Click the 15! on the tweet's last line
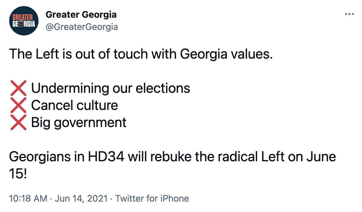This screenshot has width=362, height=212. [x=18, y=174]
